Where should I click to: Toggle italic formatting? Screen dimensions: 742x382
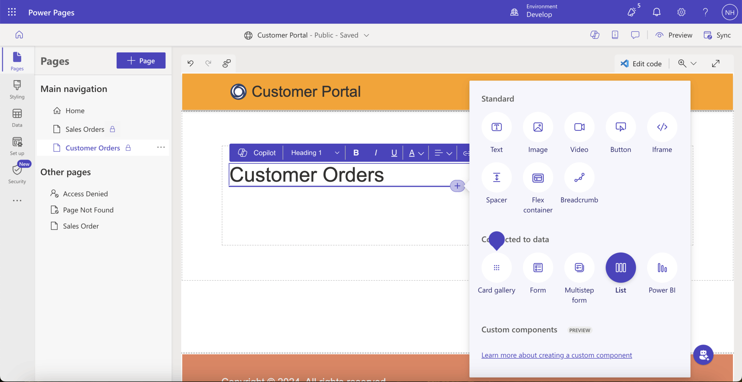[x=376, y=153]
